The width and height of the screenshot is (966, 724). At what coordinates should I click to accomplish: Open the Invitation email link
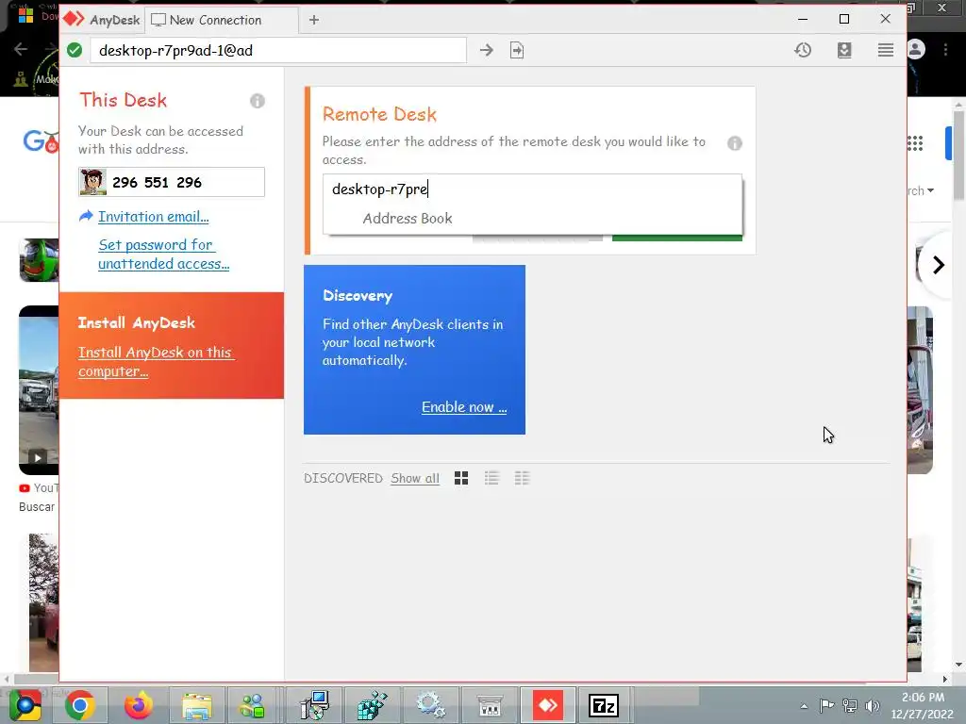click(154, 217)
